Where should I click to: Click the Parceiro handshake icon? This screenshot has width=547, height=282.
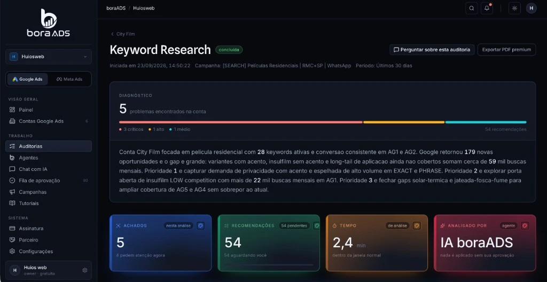coord(12,240)
